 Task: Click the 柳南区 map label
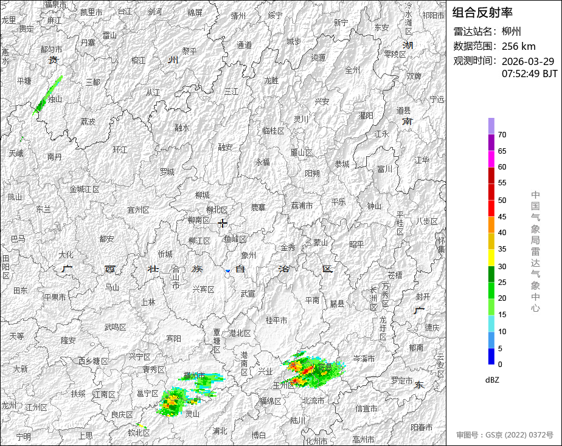pos(199,220)
